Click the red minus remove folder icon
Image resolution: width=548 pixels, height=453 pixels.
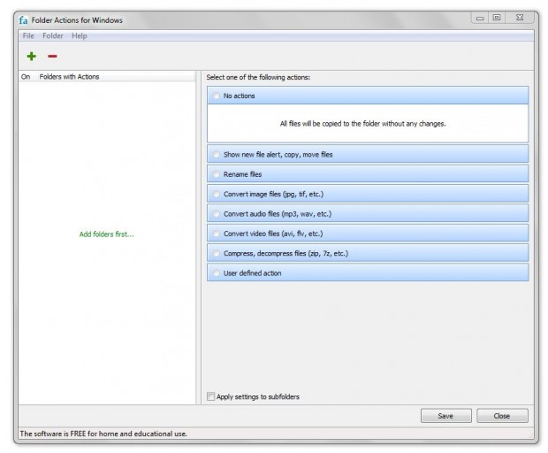click(x=52, y=57)
